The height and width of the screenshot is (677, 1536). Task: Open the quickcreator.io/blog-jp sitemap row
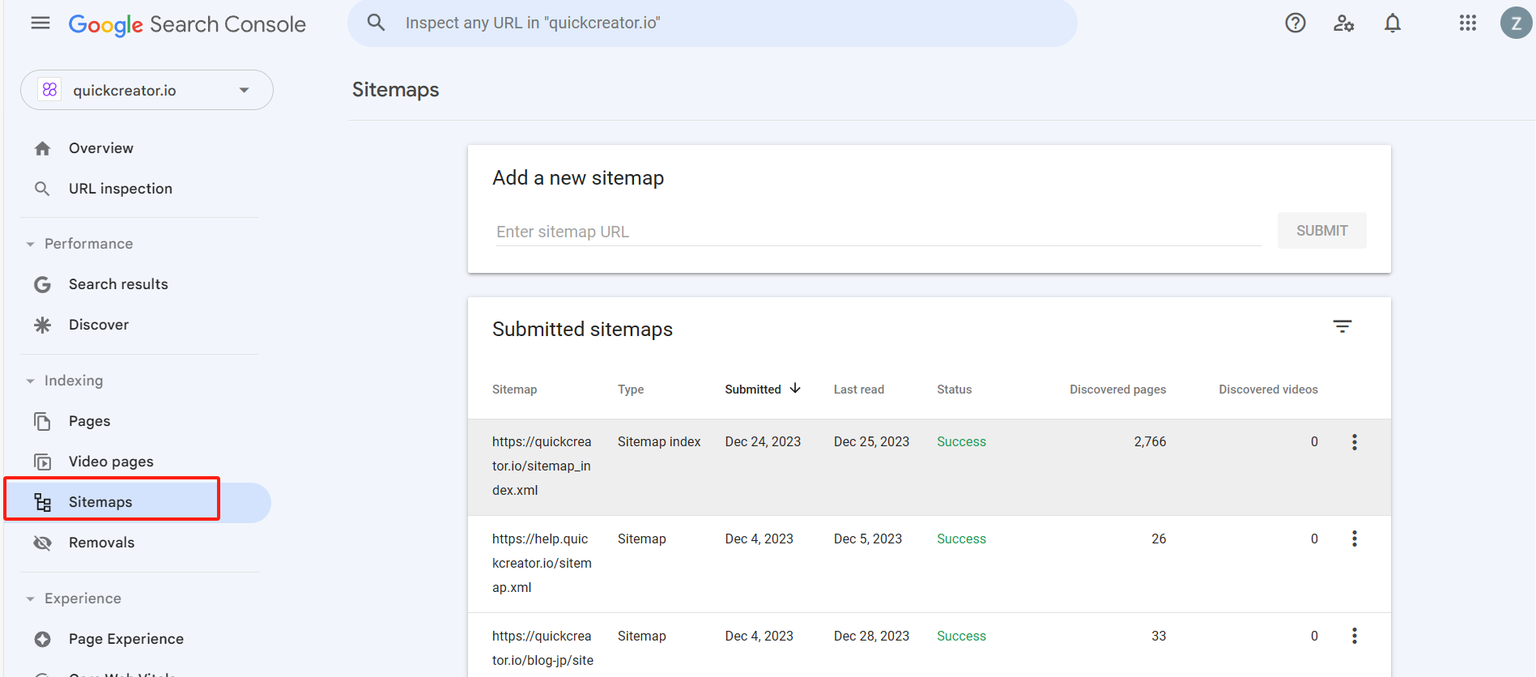coord(930,645)
